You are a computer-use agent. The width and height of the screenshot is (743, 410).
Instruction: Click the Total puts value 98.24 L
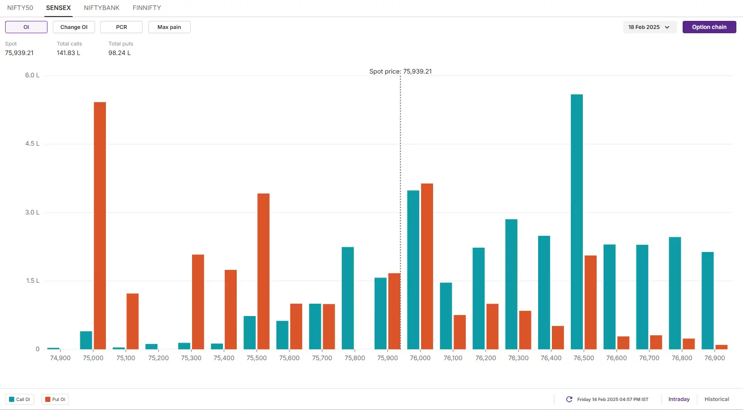pyautogui.click(x=119, y=53)
